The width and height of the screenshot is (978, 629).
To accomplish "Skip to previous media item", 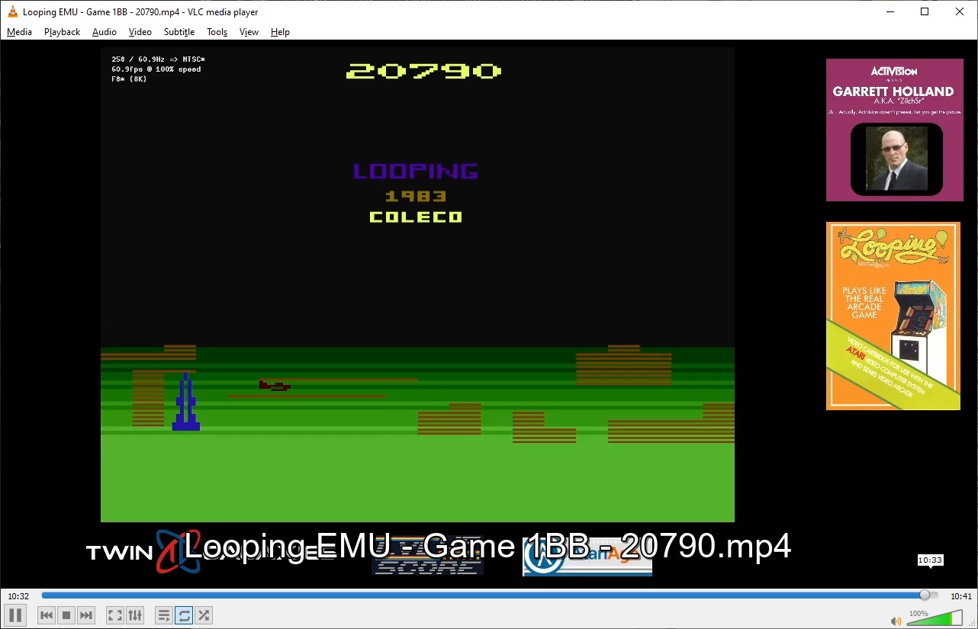I will (x=47, y=615).
